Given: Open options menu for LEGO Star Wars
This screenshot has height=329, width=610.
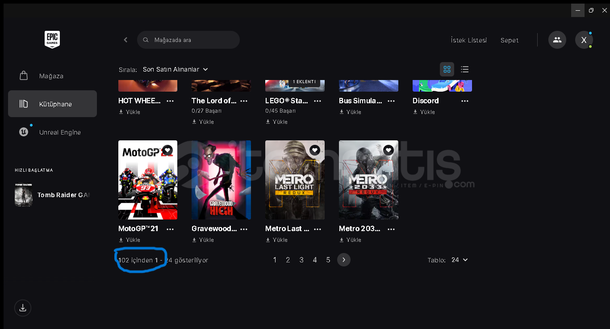Looking at the screenshot, I should [318, 101].
